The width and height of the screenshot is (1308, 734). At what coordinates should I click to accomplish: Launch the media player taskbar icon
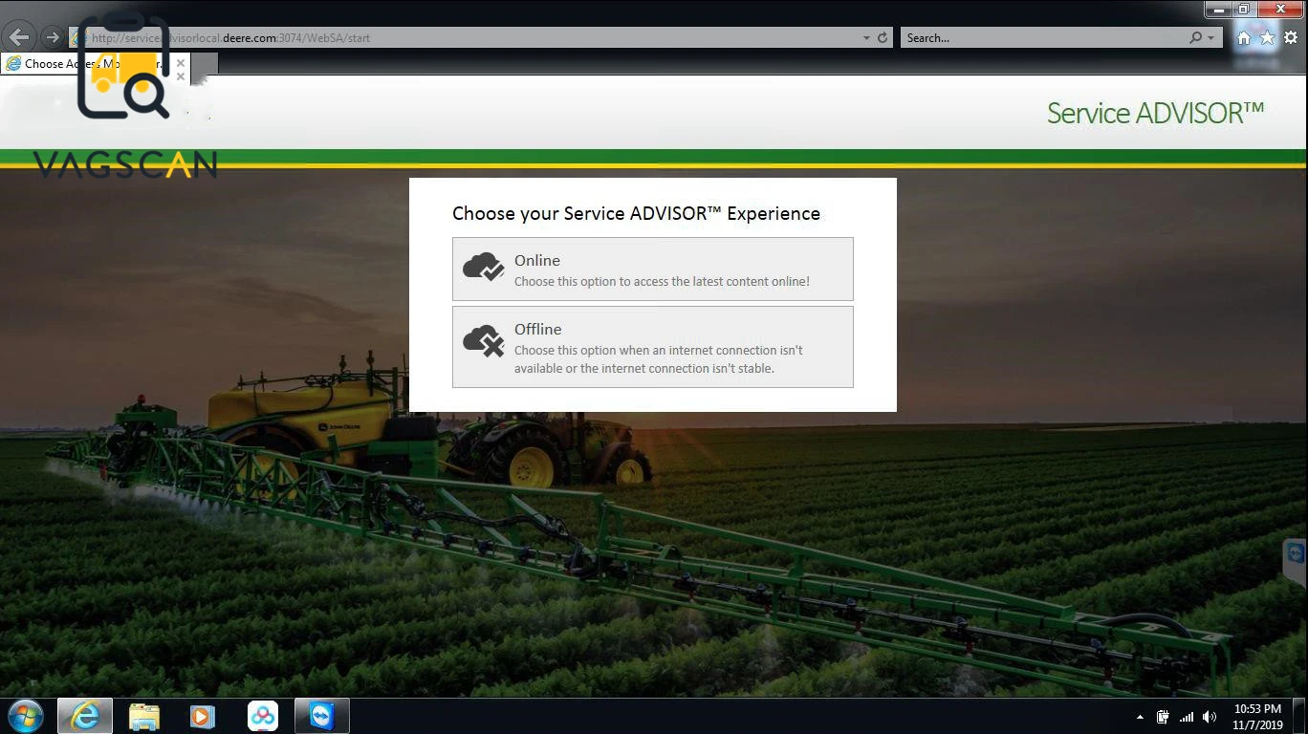point(203,716)
